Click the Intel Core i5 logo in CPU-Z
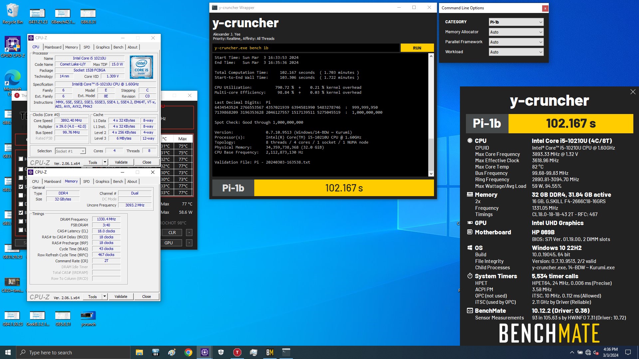The height and width of the screenshot is (359, 639). coord(141,67)
